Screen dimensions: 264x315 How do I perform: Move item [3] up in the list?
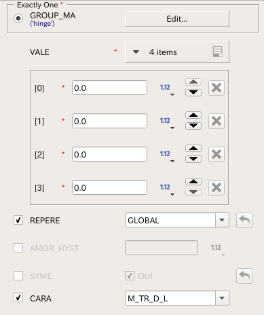[193, 181]
